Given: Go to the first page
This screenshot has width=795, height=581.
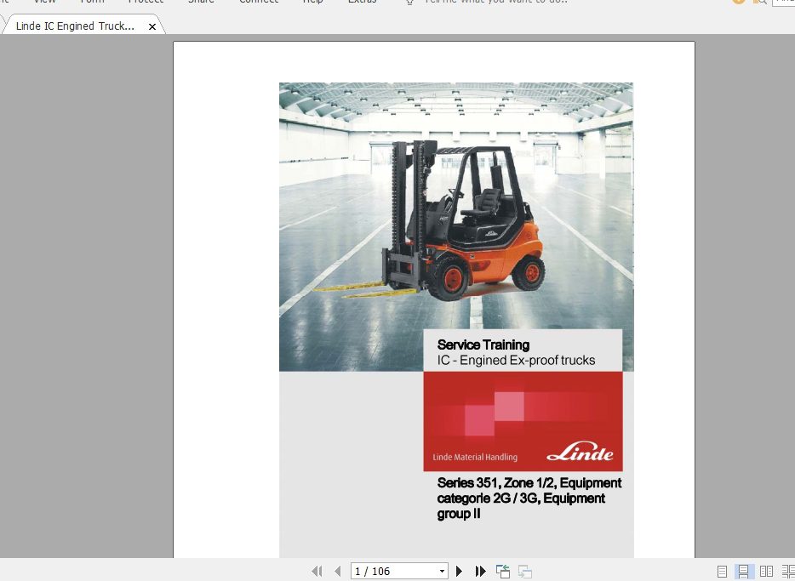Looking at the screenshot, I should [317, 572].
